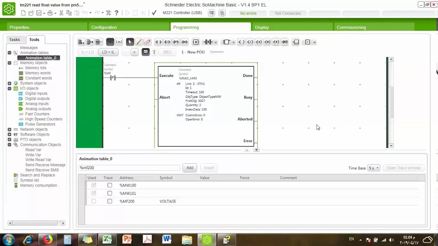Click the delete rung icon
Viewport: 438px width, 246px height.
click(99, 42)
